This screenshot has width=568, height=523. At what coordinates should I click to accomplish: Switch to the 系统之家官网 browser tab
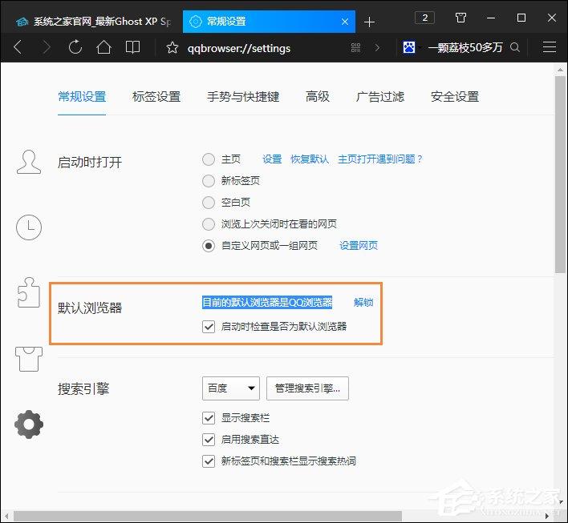tap(93, 22)
